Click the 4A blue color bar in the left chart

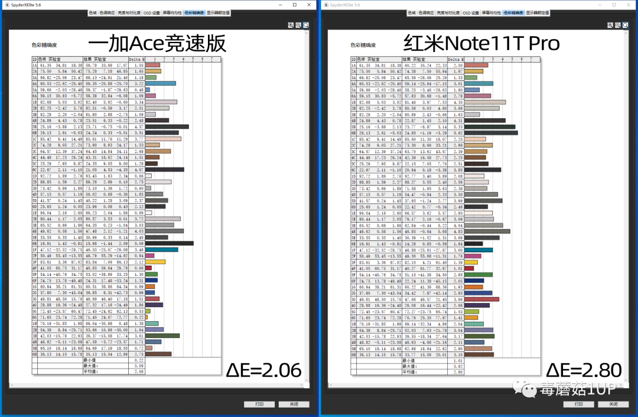[160, 83]
